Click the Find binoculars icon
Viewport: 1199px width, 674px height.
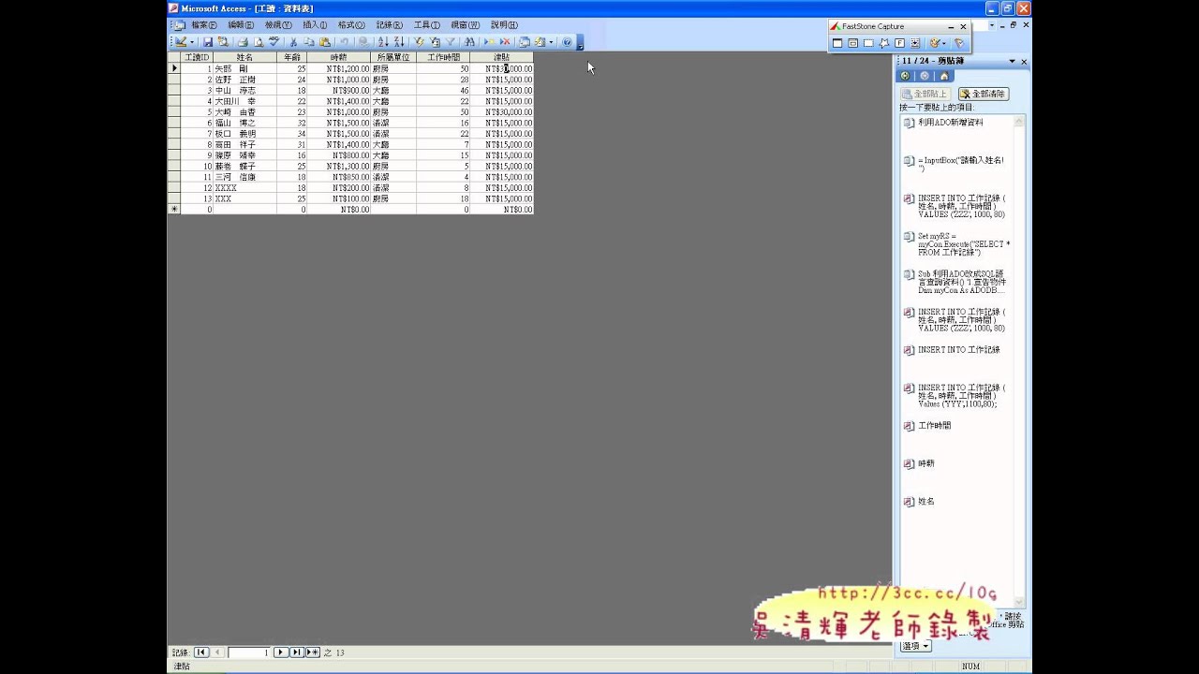coord(469,42)
